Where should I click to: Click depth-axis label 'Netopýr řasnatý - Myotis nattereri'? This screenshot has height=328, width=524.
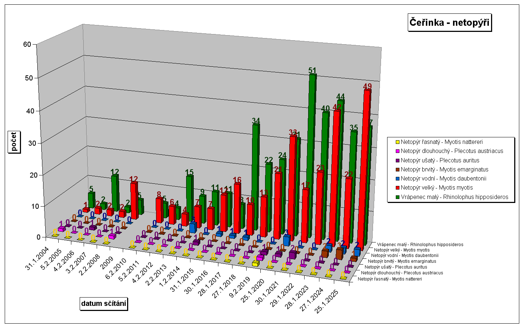pos(390,279)
